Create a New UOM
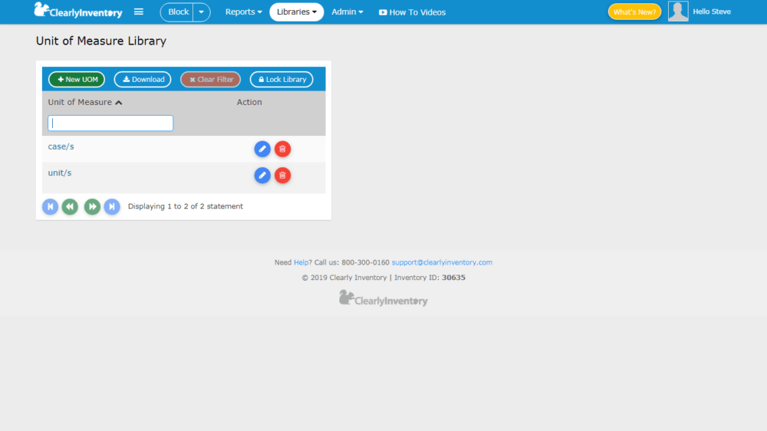 (x=77, y=79)
